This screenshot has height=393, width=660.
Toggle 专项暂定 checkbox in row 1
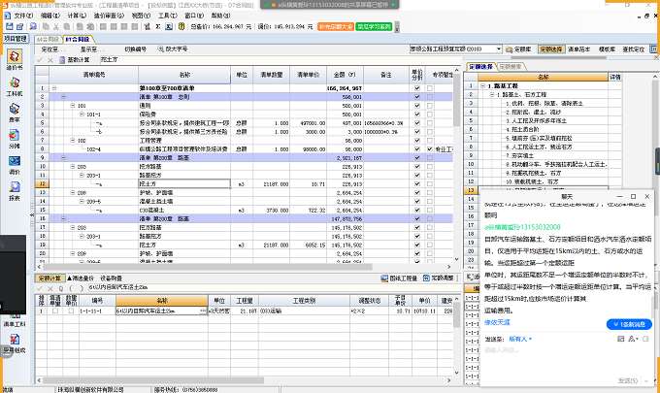[429, 88]
